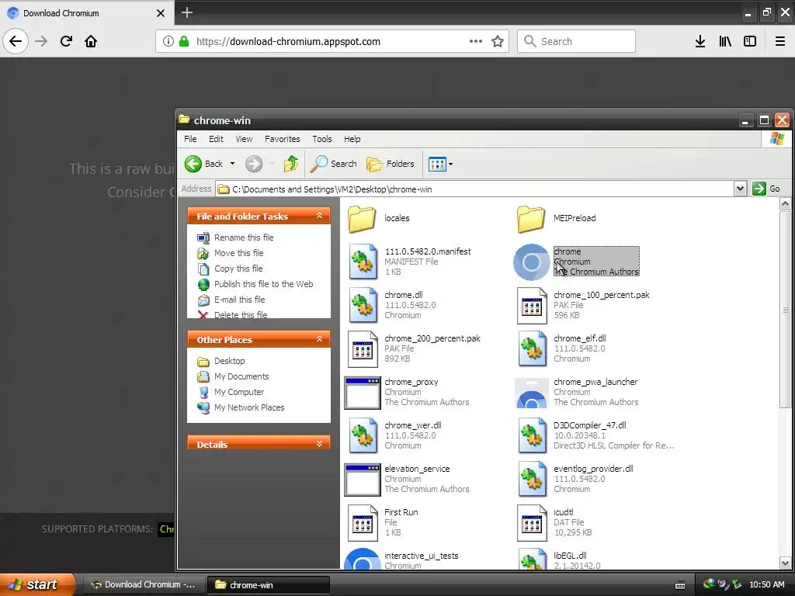The height and width of the screenshot is (596, 795).
Task: Go back in Firefox browser
Action: [x=16, y=41]
